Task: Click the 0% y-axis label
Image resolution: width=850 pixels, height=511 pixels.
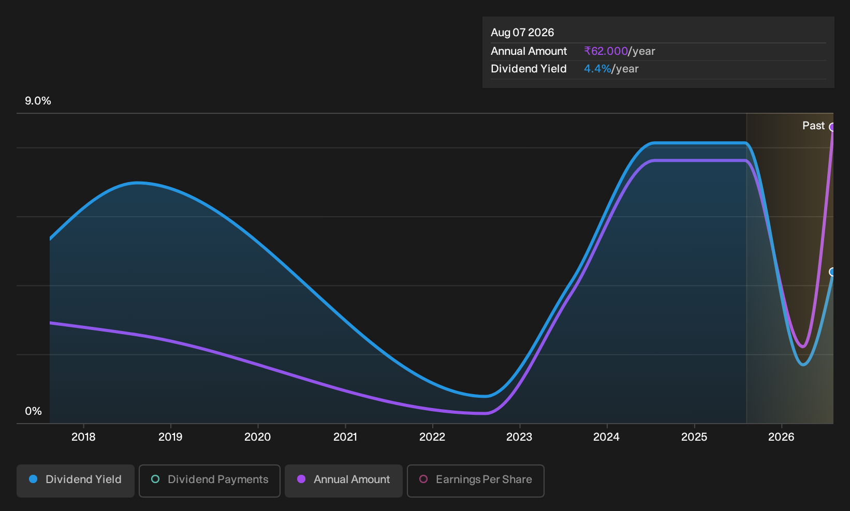Action: pos(33,411)
